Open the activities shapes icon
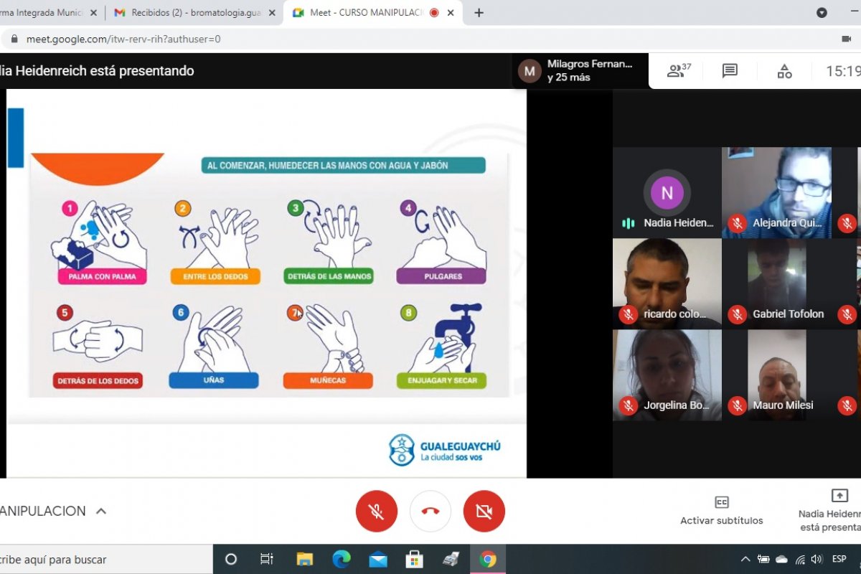Viewport: 861px width, 574px height. 784,71
